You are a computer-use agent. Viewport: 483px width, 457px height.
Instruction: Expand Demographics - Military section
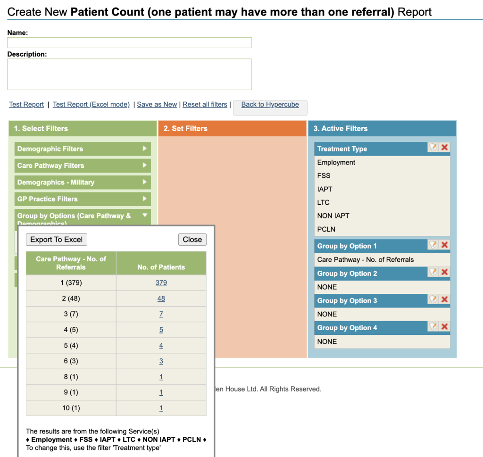click(x=83, y=183)
